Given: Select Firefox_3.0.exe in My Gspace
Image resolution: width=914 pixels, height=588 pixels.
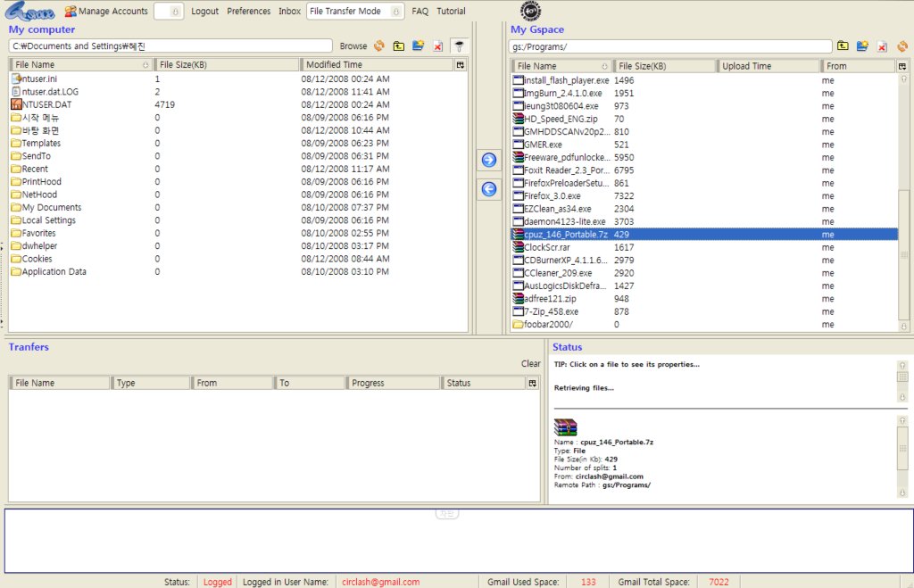Looking at the screenshot, I should click(704, 195).
